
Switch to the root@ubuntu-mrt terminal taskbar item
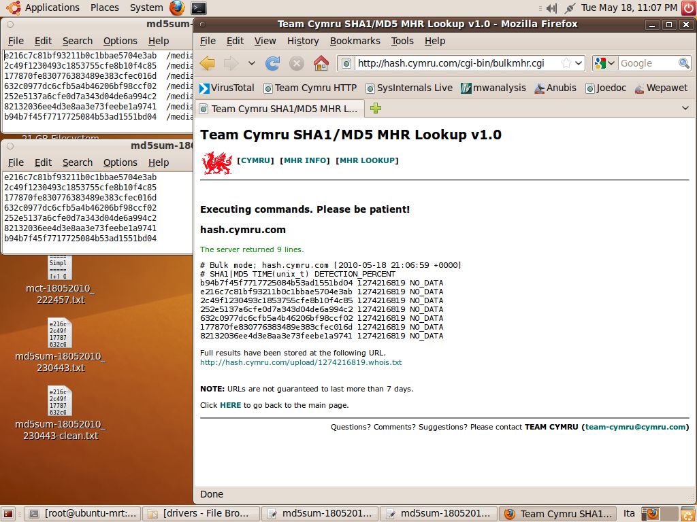click(x=84, y=514)
